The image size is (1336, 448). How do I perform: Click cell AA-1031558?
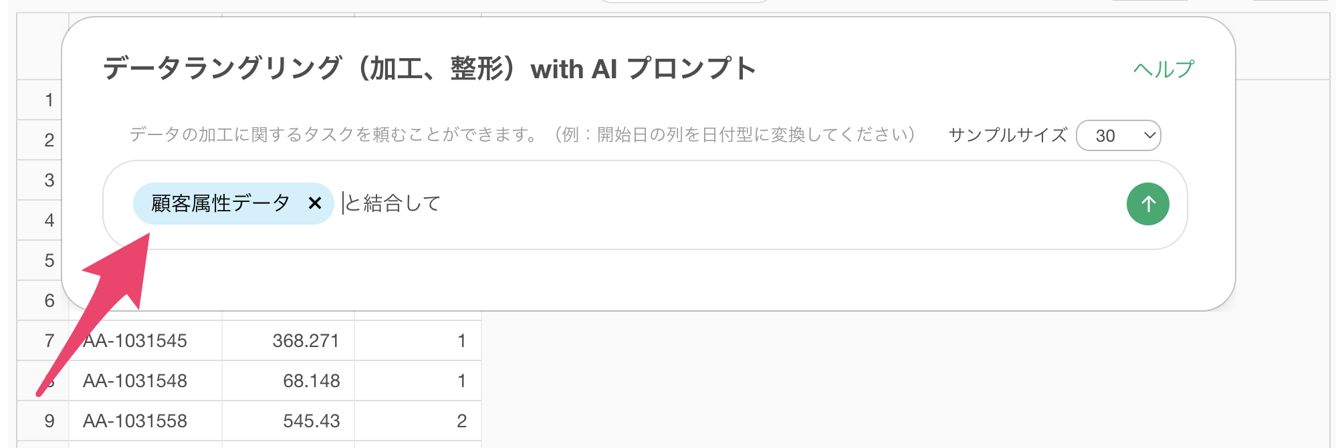pos(145,421)
